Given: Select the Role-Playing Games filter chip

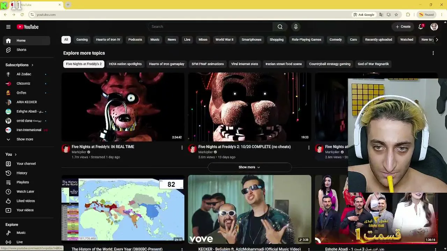Looking at the screenshot, I should click(307, 40).
